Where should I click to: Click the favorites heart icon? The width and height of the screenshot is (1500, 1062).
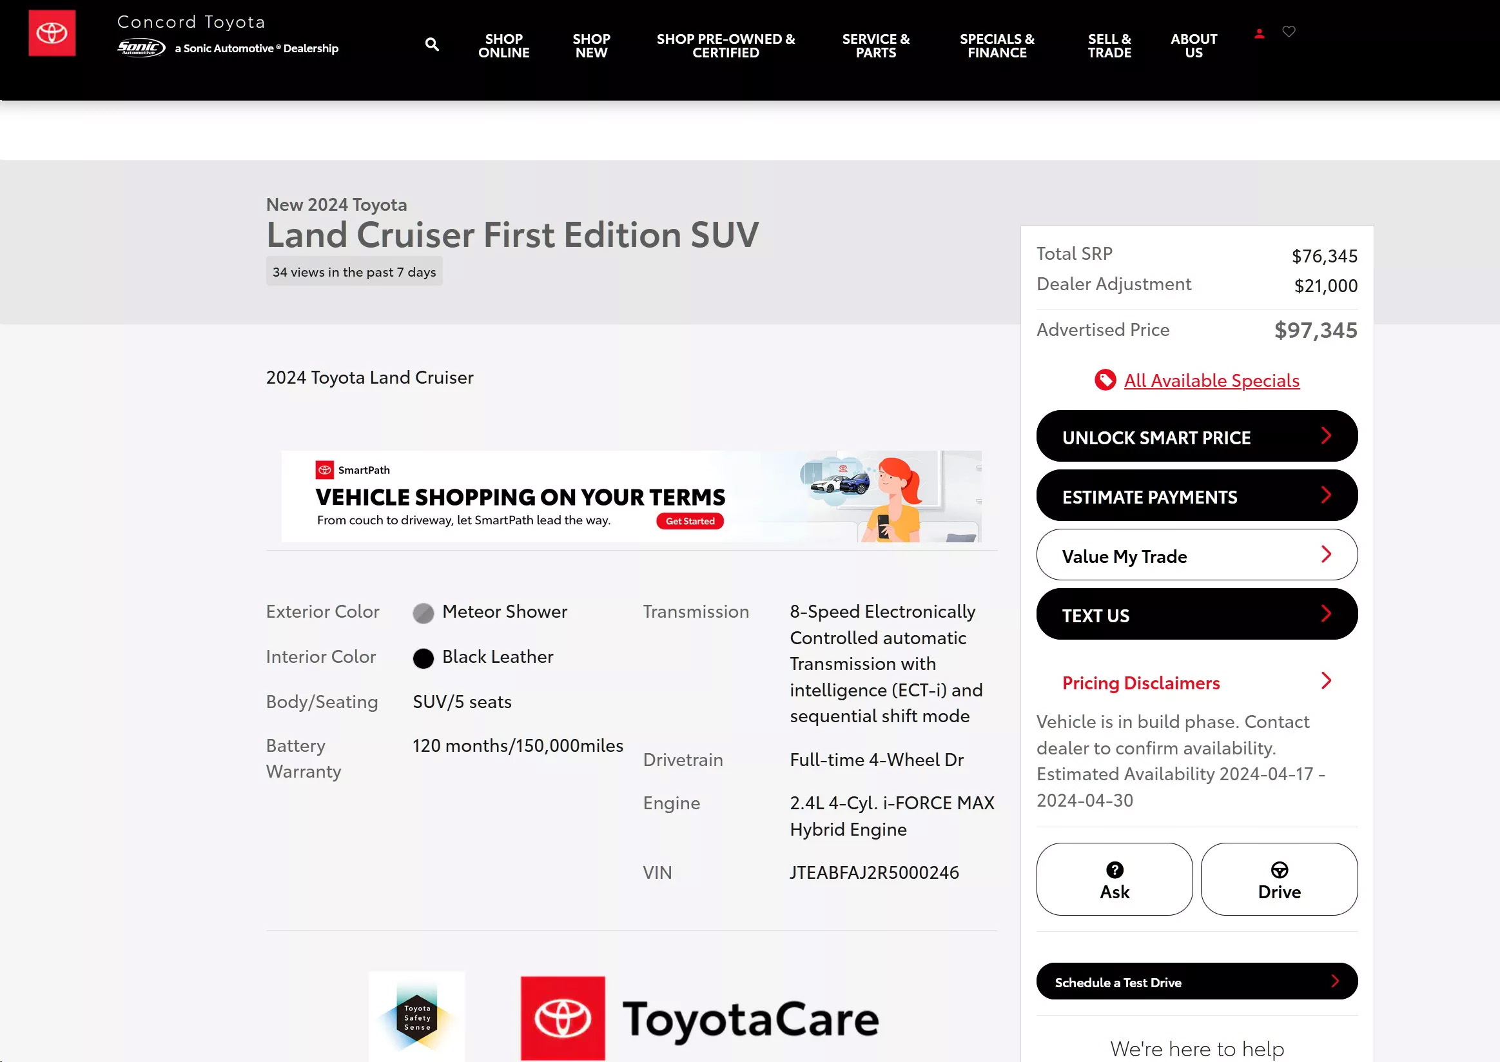point(1288,32)
